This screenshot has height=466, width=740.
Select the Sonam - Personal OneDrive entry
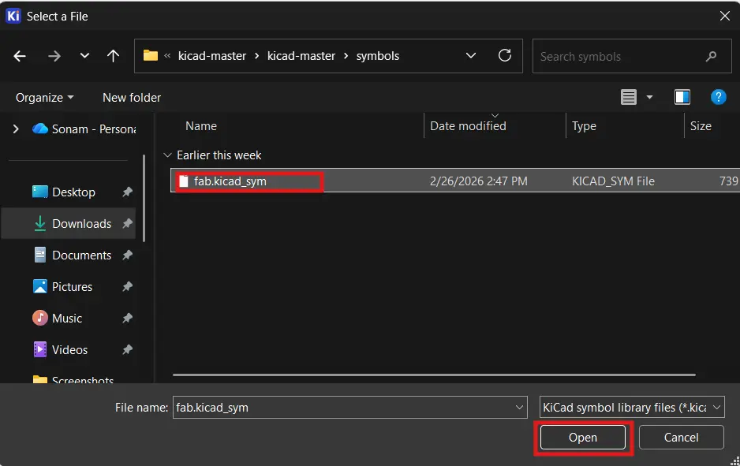(84, 129)
